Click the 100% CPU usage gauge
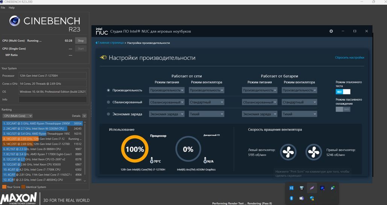Image resolution: width=387 pixels, height=205 pixels. tap(135, 149)
